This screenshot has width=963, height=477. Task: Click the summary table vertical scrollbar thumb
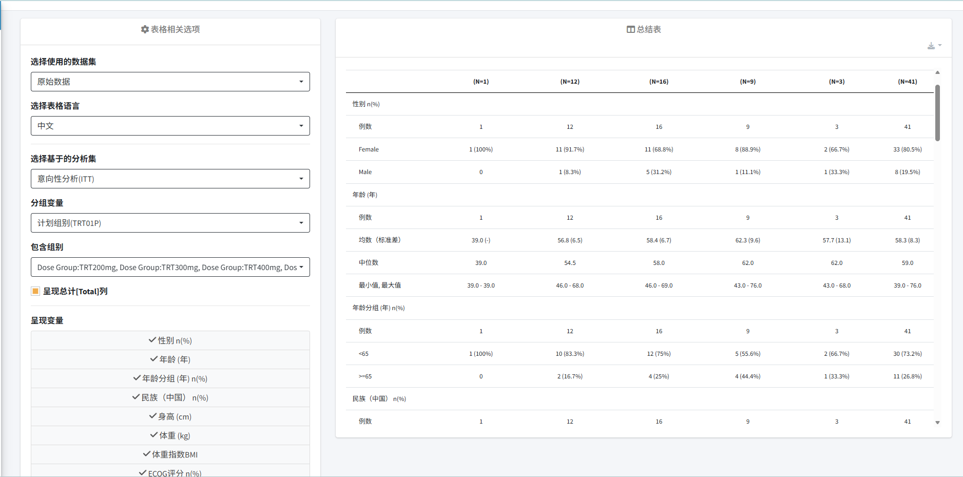coord(937,113)
